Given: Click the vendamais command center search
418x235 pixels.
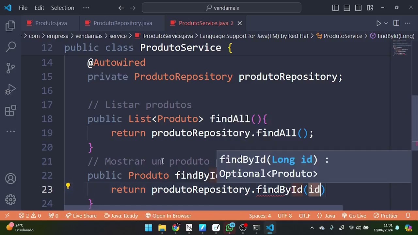Looking at the screenshot, I should click(x=222, y=8).
